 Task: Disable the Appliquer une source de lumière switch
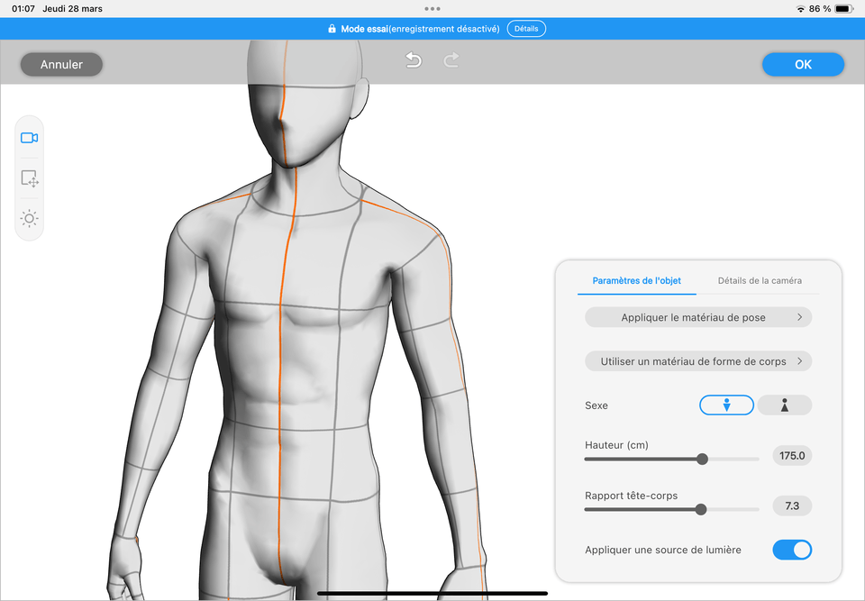pyautogui.click(x=792, y=550)
